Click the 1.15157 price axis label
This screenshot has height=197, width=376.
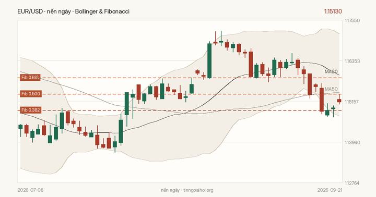tap(352, 102)
